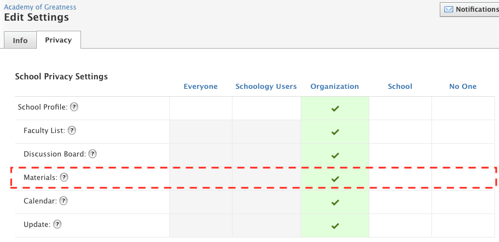Click the Notifications envelope icon
499x242 pixels.
[449, 10]
